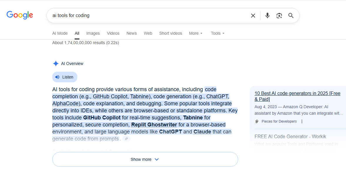The height and width of the screenshot is (172, 346).
Task: Expand the More search categories dropdown
Action: (195, 33)
